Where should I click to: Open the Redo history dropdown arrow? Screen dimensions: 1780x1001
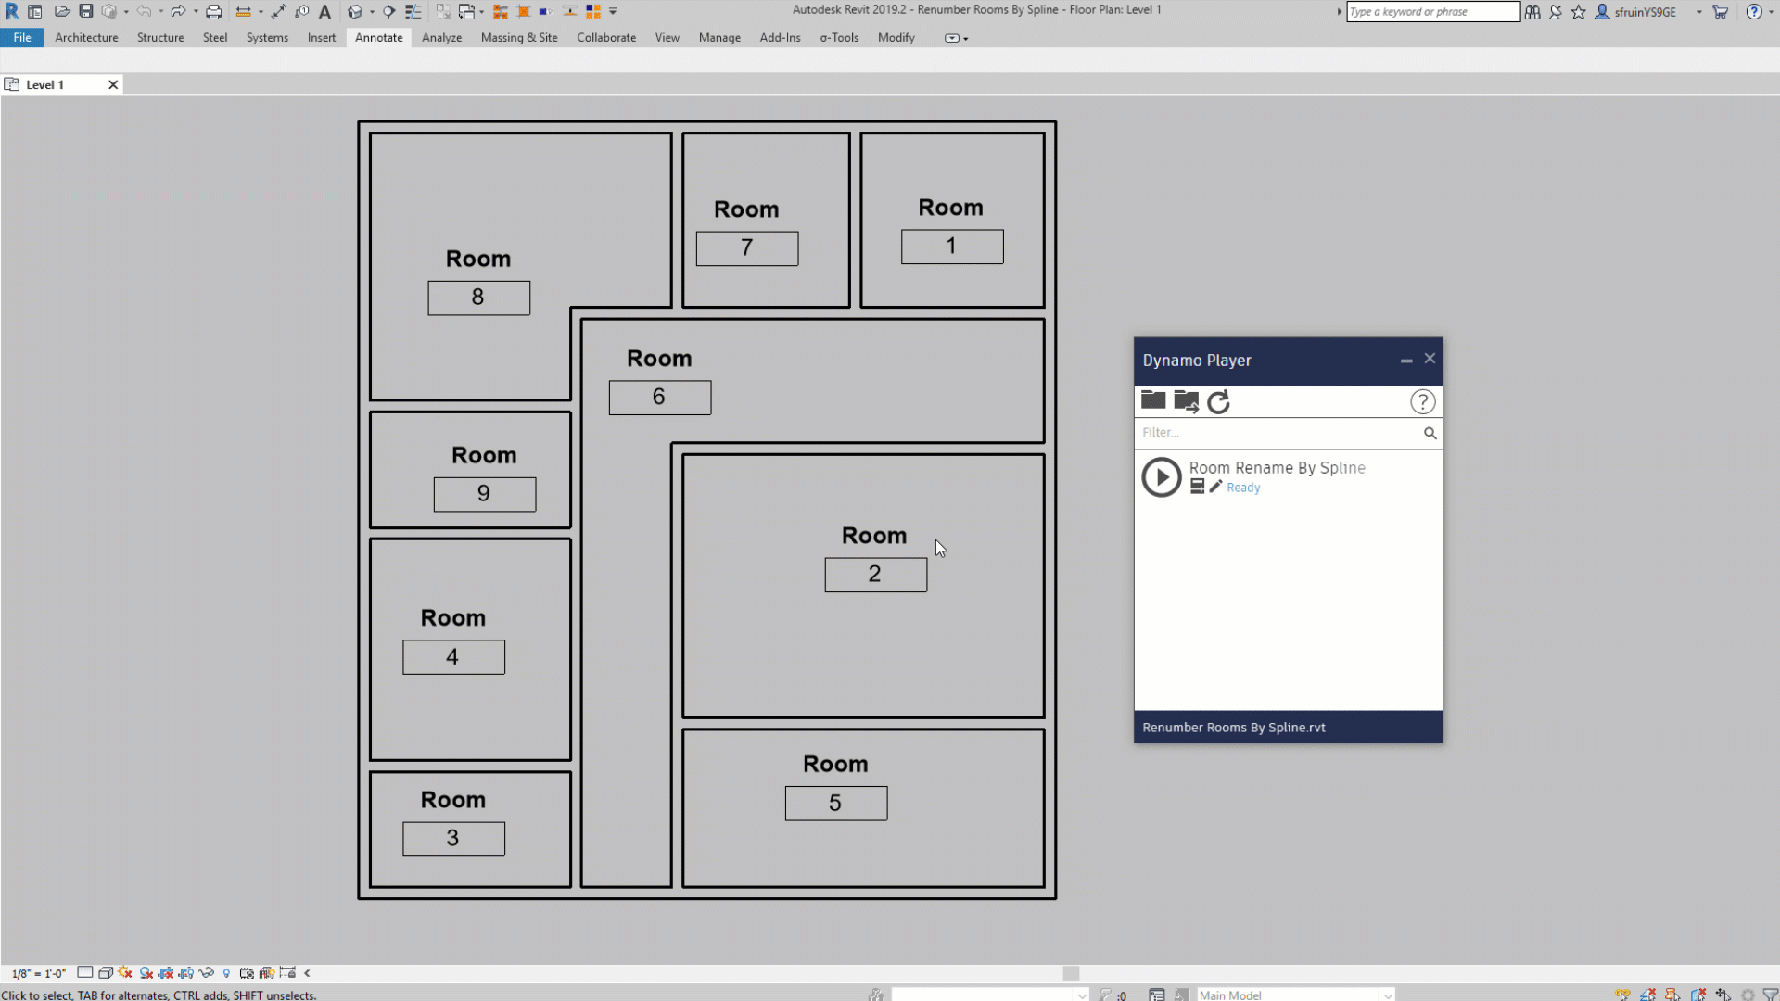(196, 11)
